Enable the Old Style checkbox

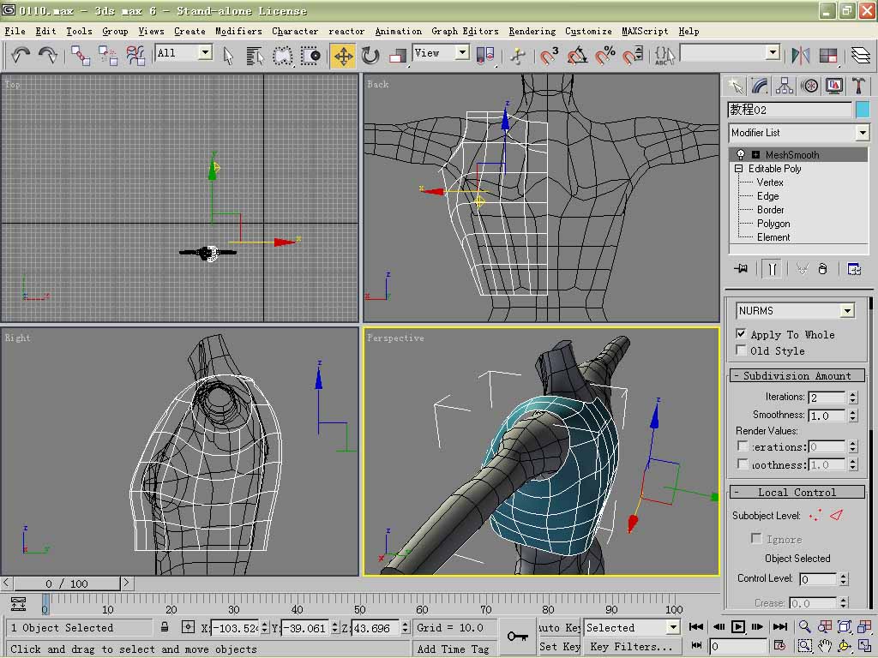pos(741,350)
